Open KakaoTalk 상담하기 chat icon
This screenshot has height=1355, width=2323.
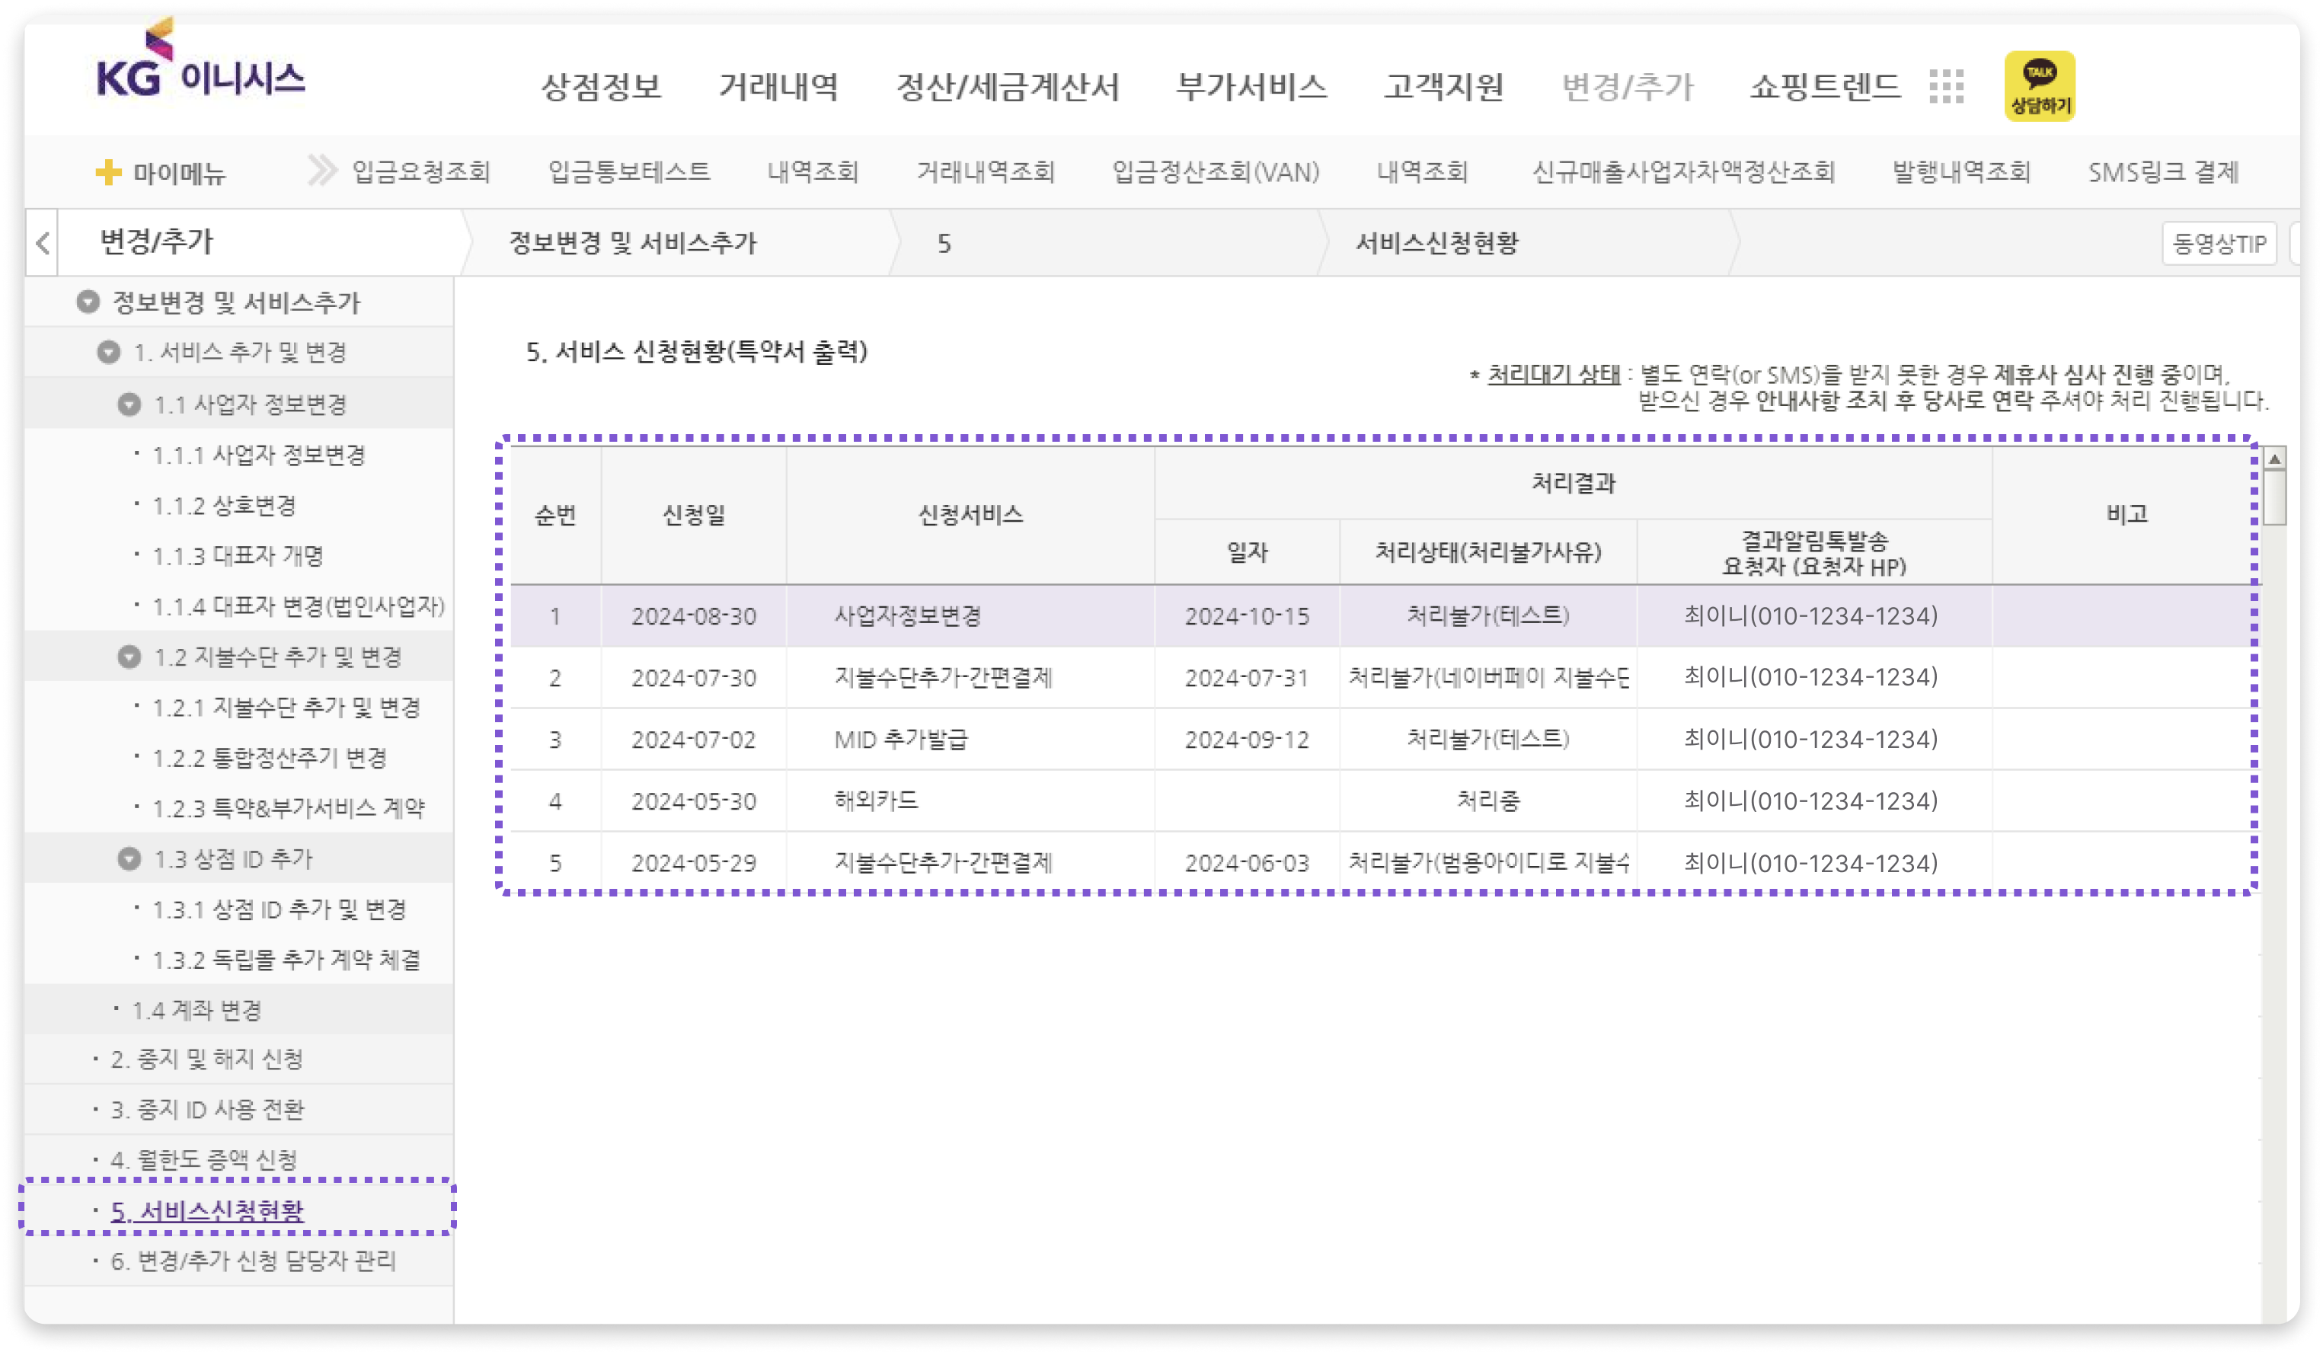pos(2039,86)
